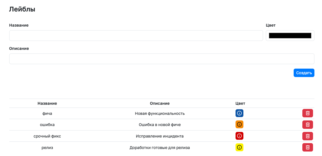Screen dimensions: 322x156
Task: Click the Создать button
Action: (304, 73)
